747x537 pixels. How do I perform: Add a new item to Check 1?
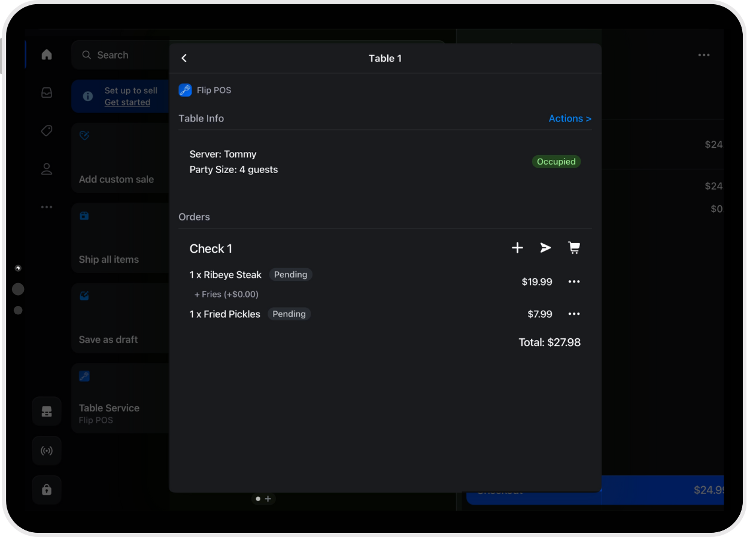517,247
